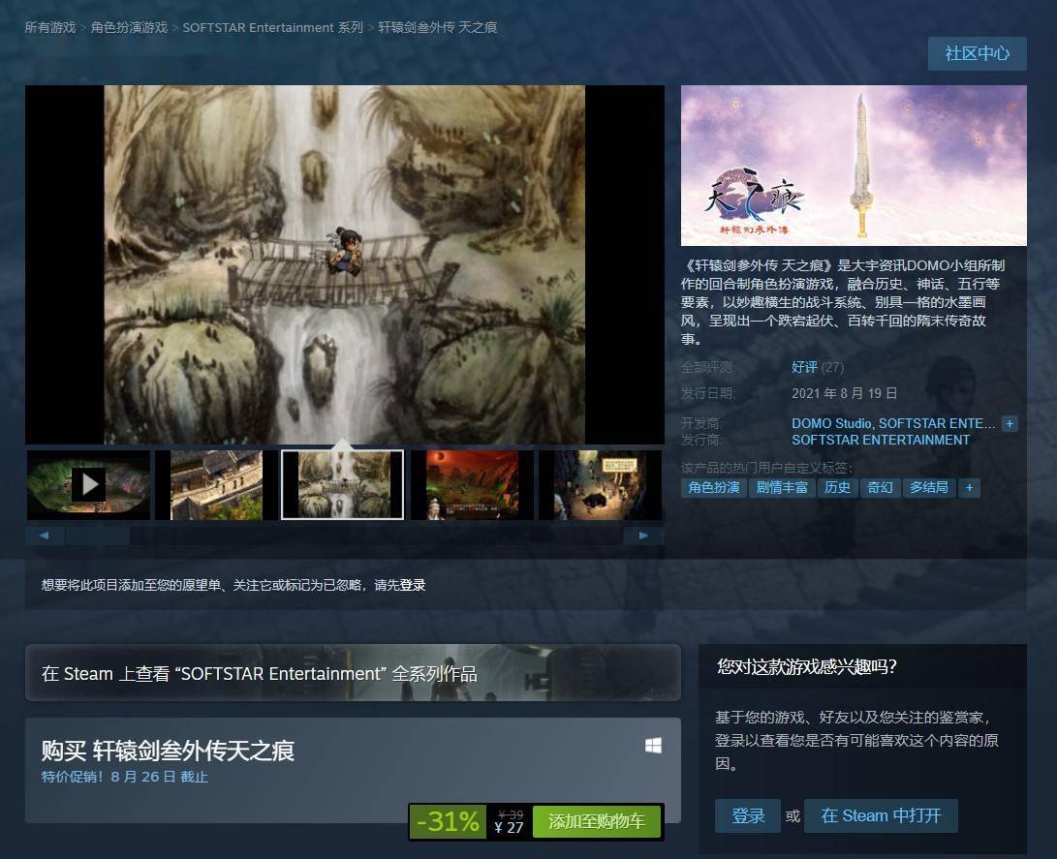Open the DOMO Studio developer link
Image resolution: width=1057 pixels, height=859 pixels.
pyautogui.click(x=832, y=424)
